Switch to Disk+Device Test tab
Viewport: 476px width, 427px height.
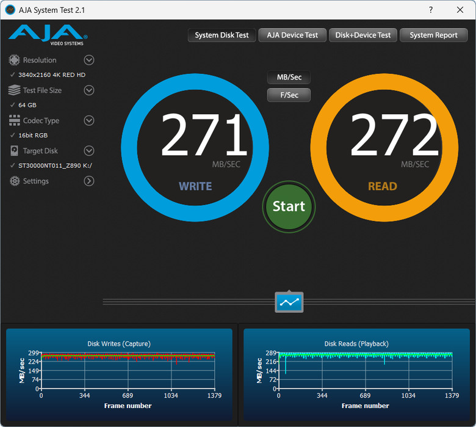(362, 35)
